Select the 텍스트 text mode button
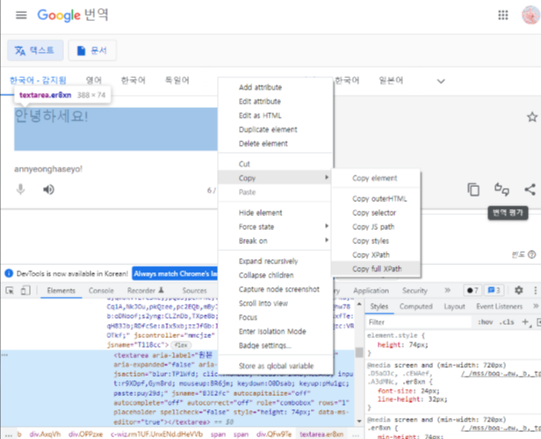 coord(35,50)
